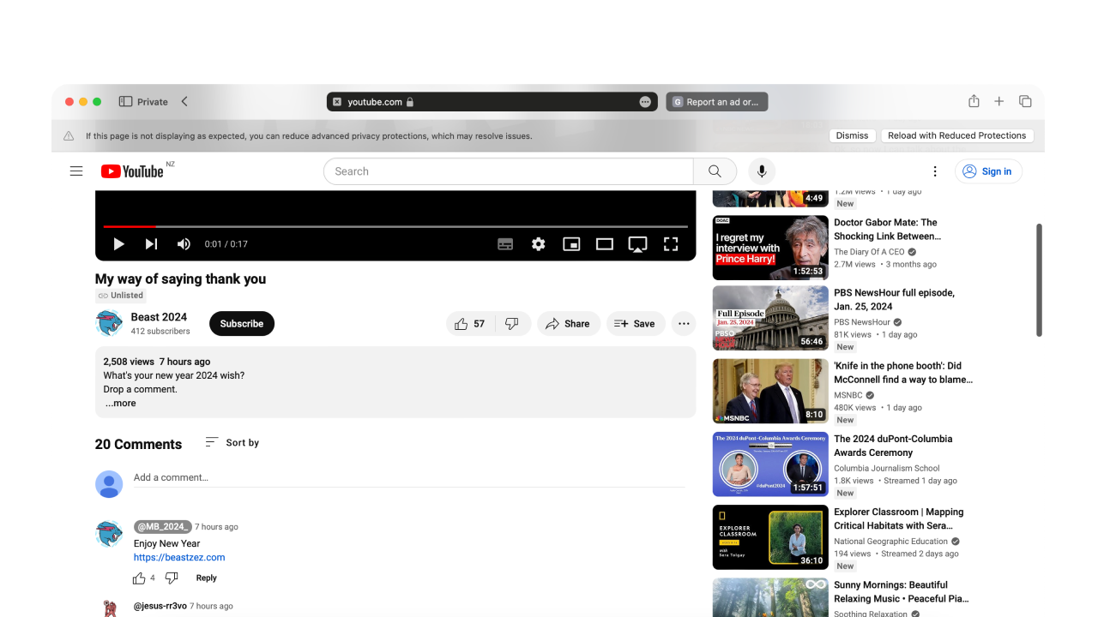
Task: Open the PBS NewsHour full episode thumbnail
Action: coord(769,318)
